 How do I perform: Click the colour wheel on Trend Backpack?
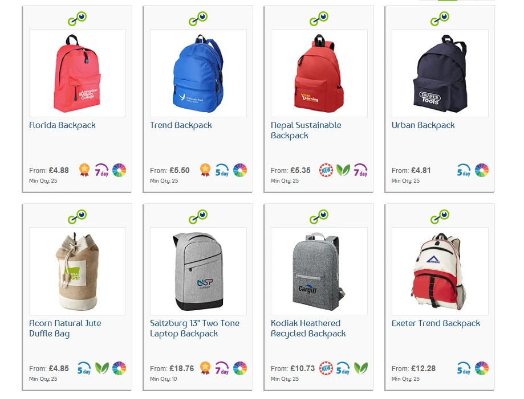click(240, 170)
